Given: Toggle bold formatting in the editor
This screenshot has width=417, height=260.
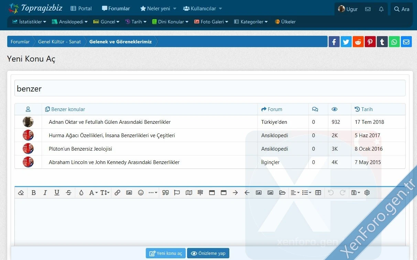Looking at the screenshot, I should [x=33, y=193].
